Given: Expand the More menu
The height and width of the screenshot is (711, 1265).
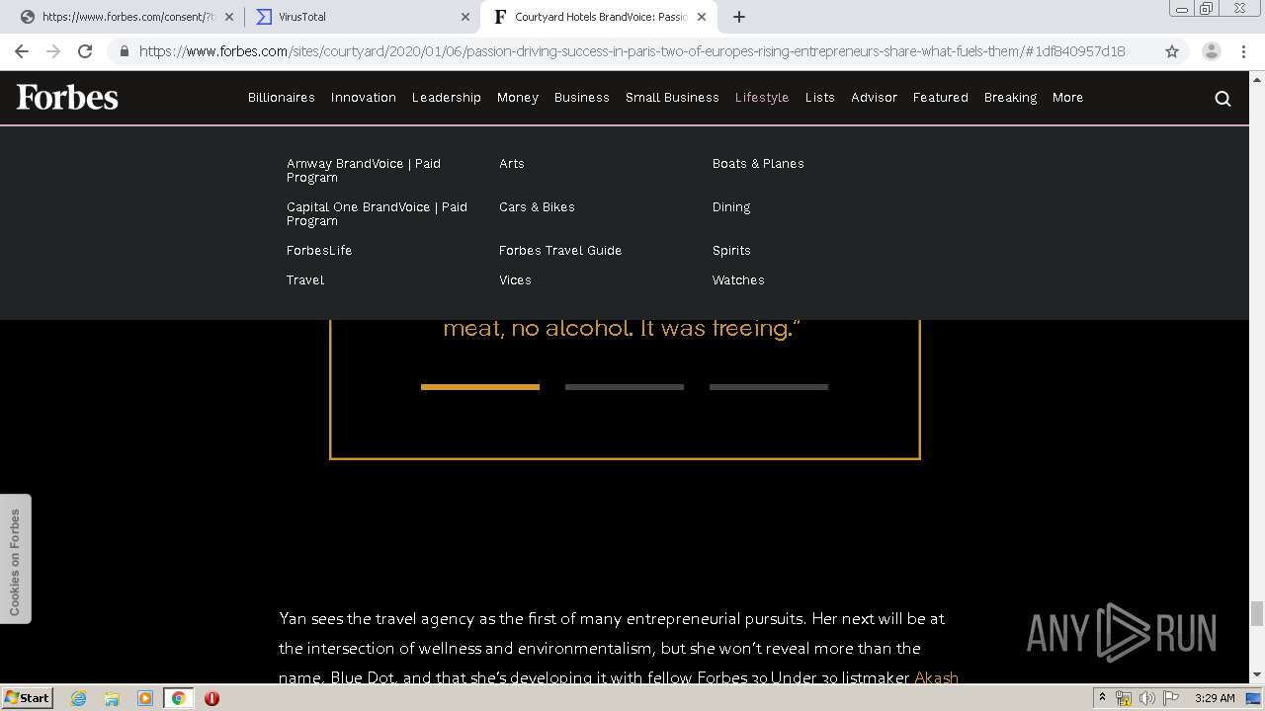Looking at the screenshot, I should [x=1068, y=98].
